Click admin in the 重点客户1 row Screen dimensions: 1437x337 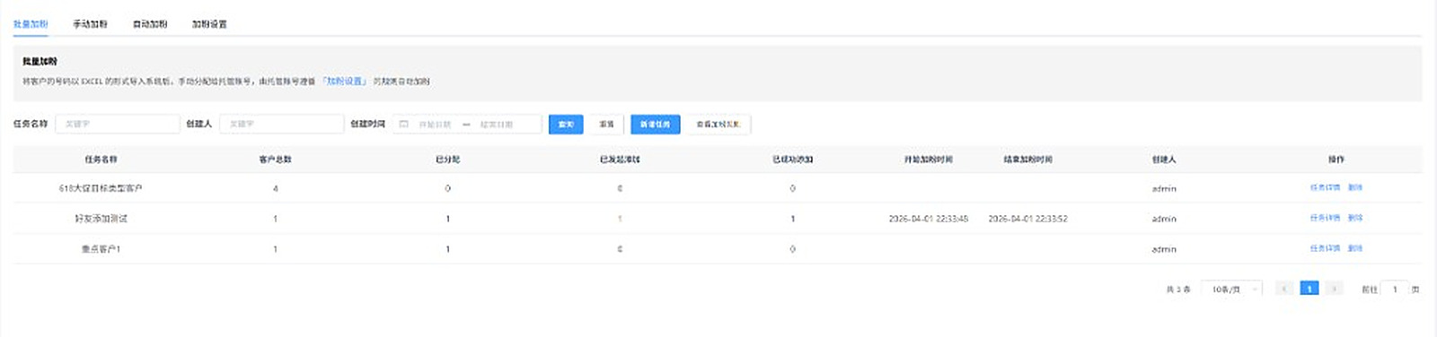1164,249
